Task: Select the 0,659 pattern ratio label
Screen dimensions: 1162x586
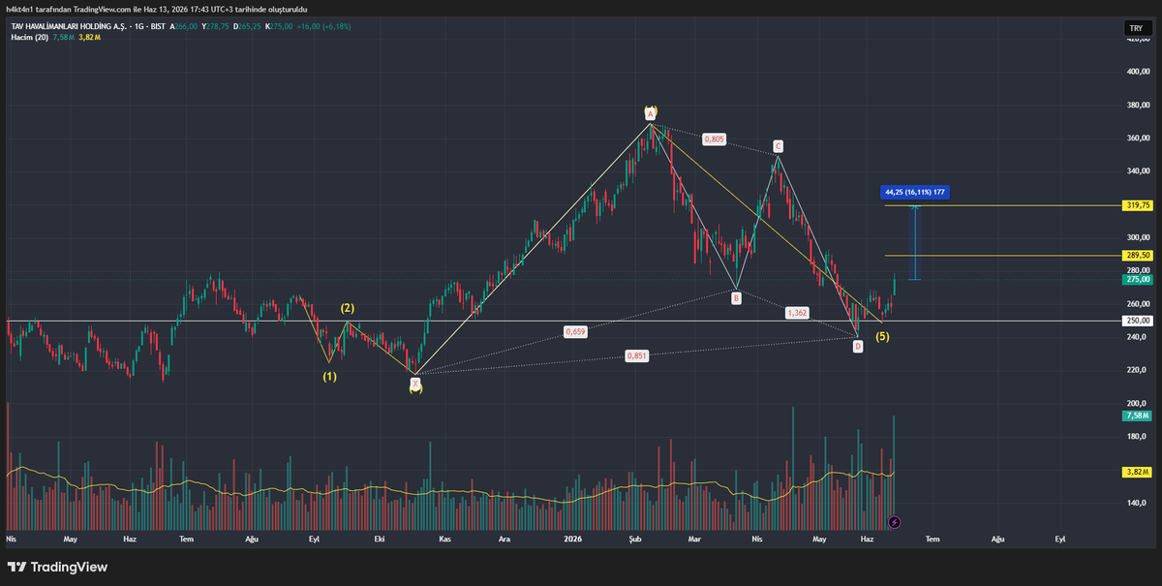Action: click(x=574, y=332)
